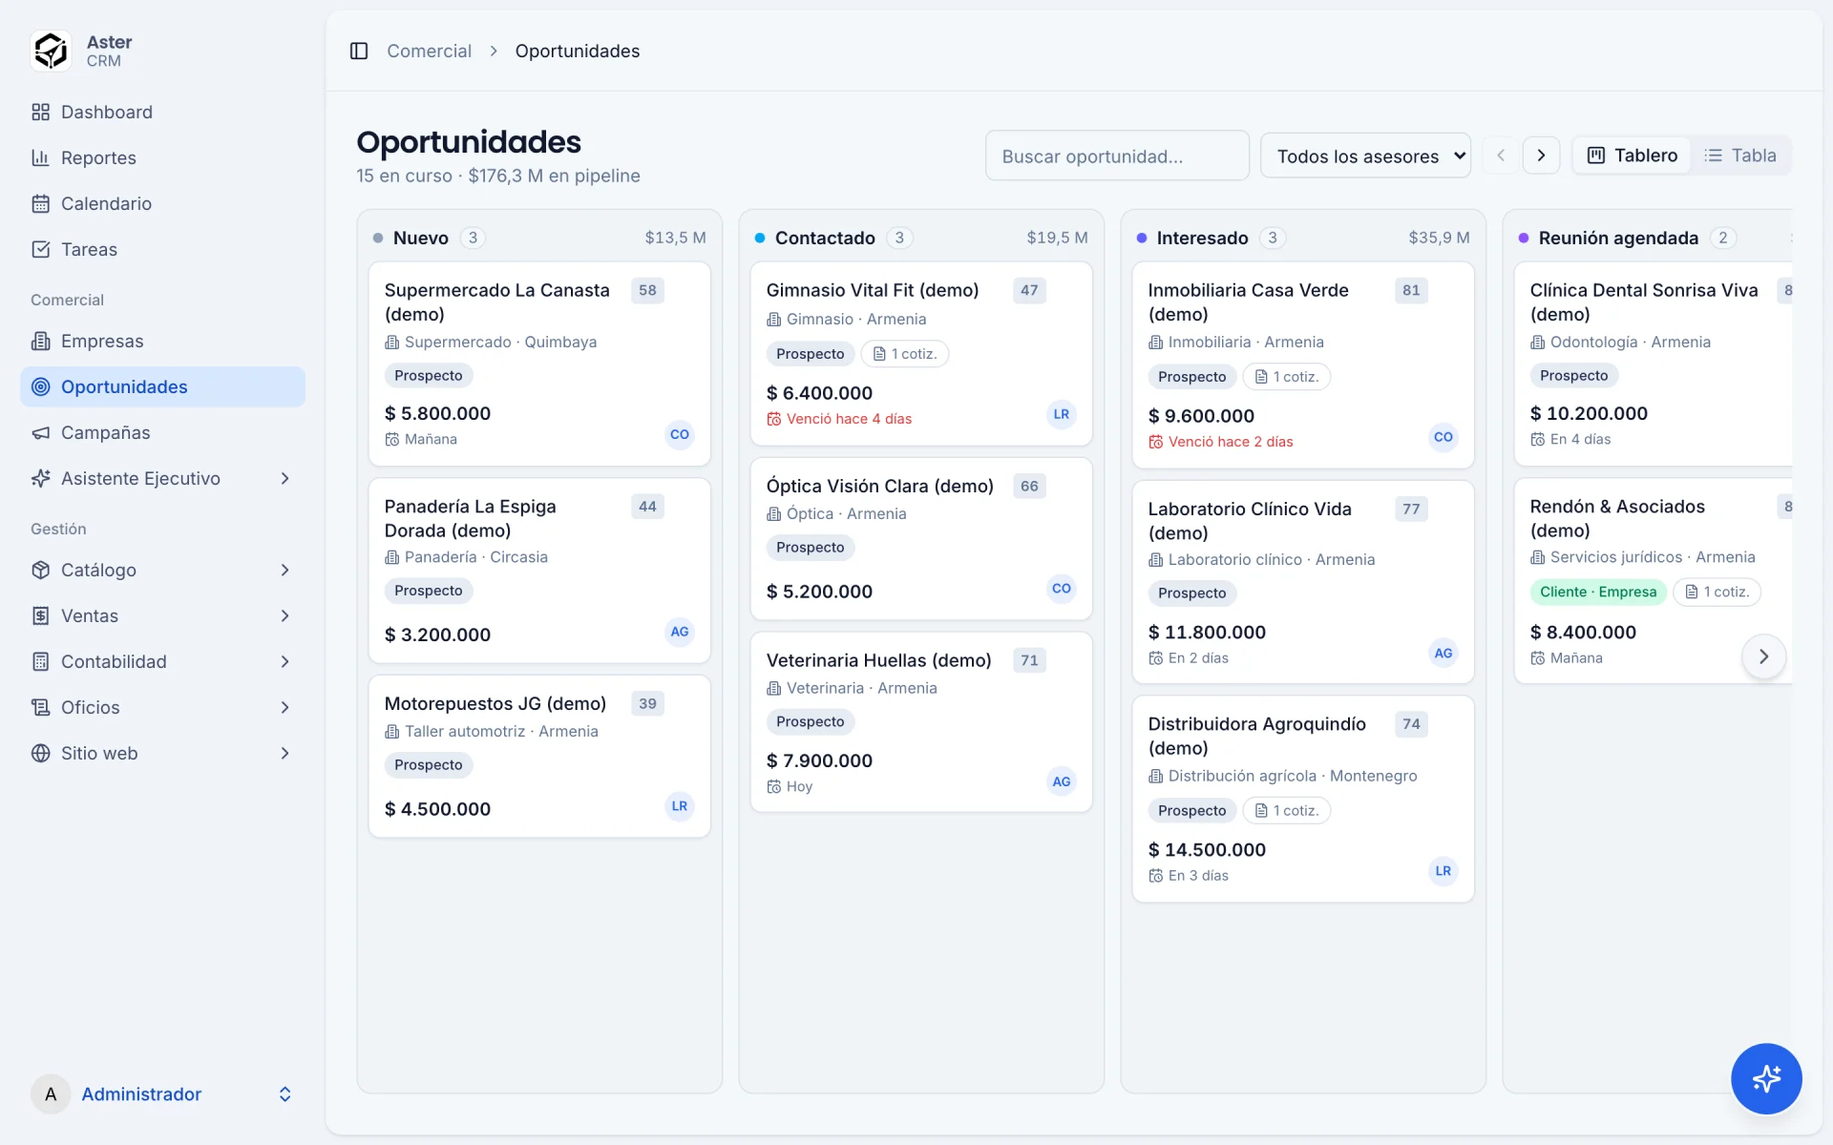This screenshot has width=1833, height=1145.
Task: Open the floating AI assistant sparkle button
Action: pos(1766,1078)
